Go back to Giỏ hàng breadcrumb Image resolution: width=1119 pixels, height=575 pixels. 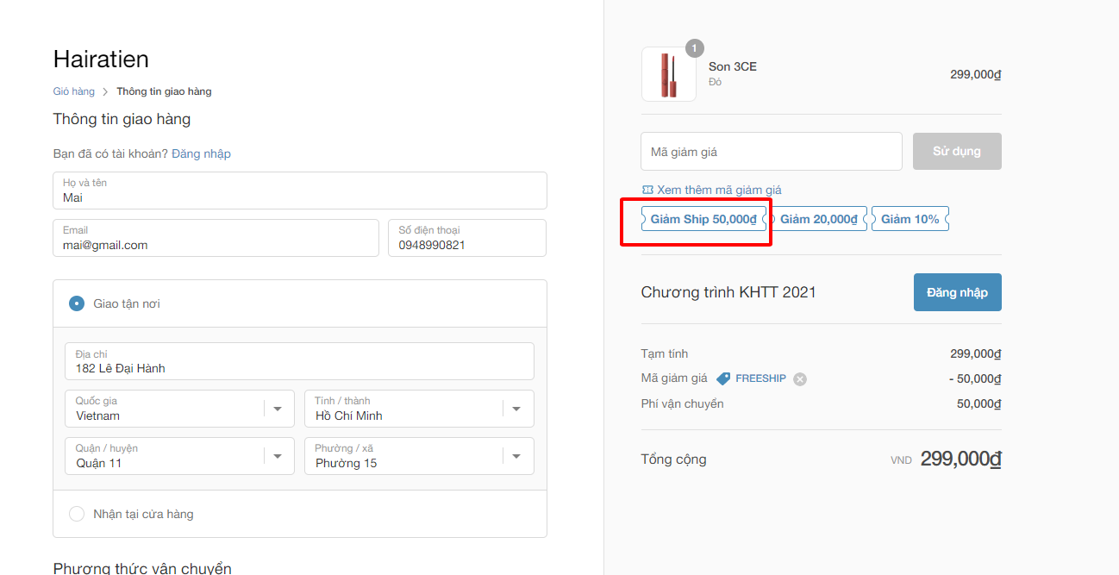tap(73, 91)
